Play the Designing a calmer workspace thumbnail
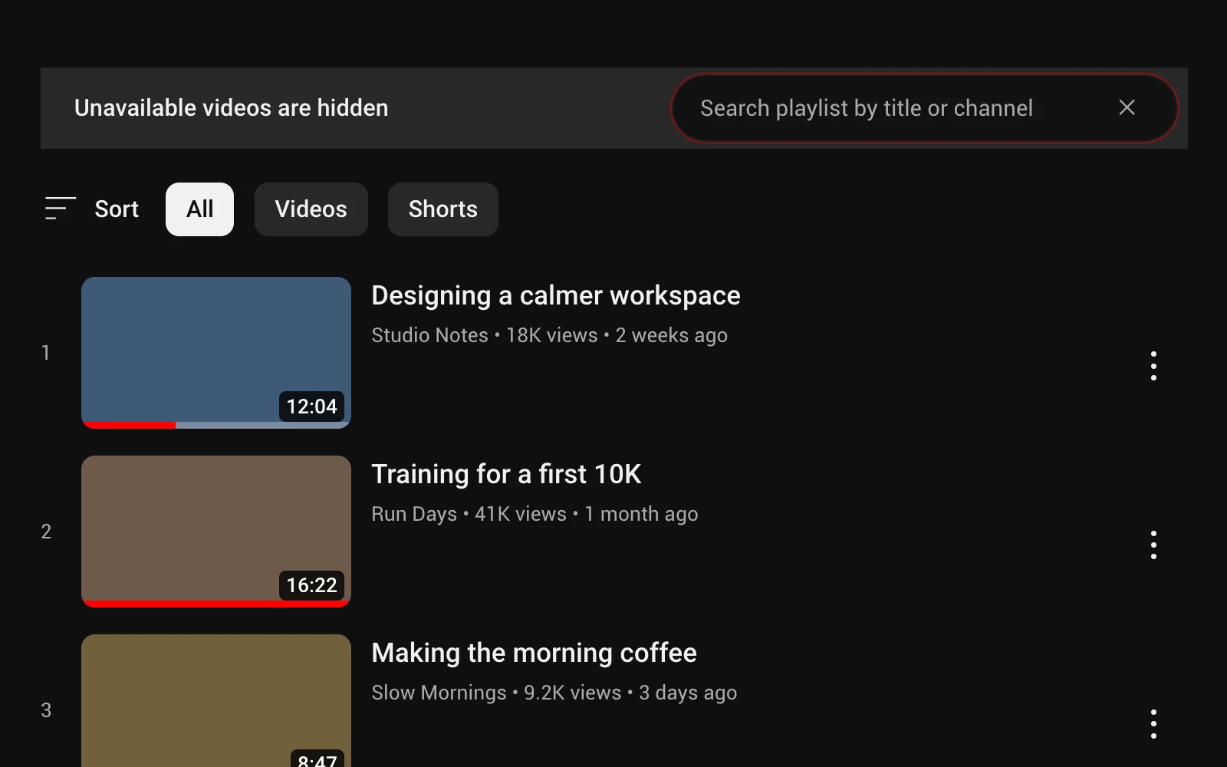This screenshot has height=767, width=1227. pyautogui.click(x=216, y=352)
